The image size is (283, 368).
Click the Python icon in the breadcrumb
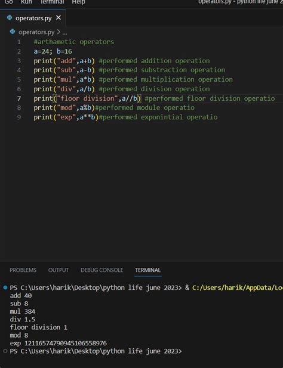click(x=13, y=32)
